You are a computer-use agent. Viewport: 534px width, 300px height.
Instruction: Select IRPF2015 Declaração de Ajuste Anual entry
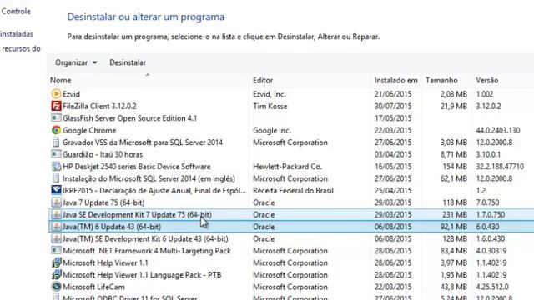tap(154, 191)
